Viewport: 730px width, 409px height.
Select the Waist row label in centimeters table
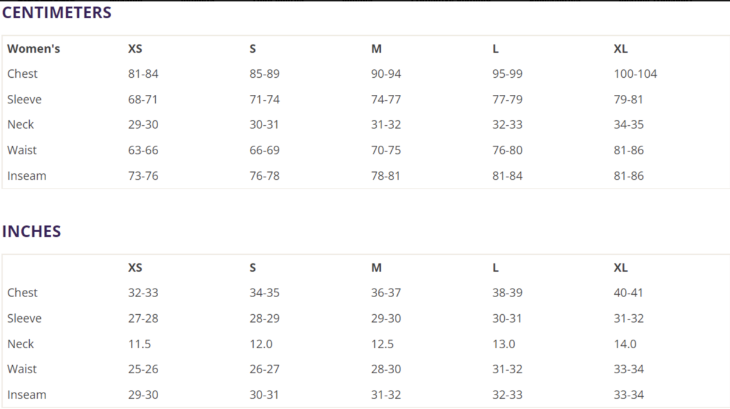point(22,150)
